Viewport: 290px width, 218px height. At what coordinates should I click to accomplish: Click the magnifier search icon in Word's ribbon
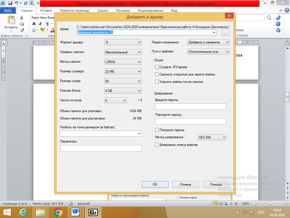pyautogui.click(x=269, y=18)
